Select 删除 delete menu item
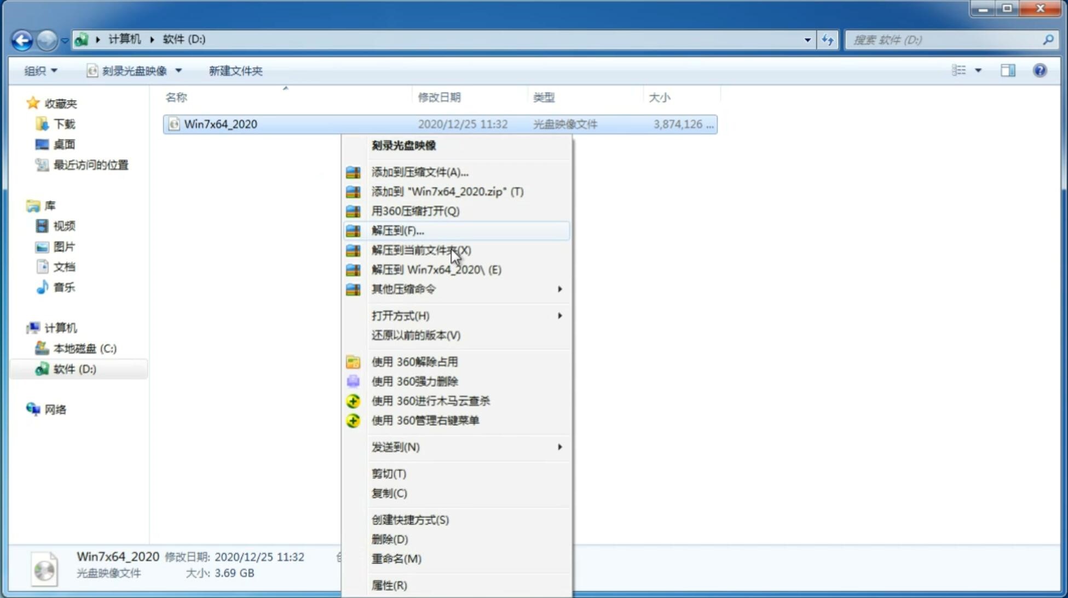This screenshot has height=598, width=1068. coord(390,538)
